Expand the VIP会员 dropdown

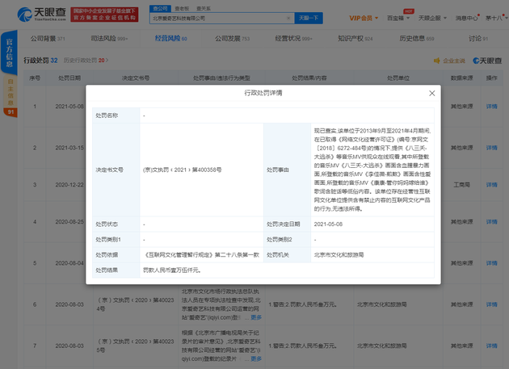pos(364,19)
